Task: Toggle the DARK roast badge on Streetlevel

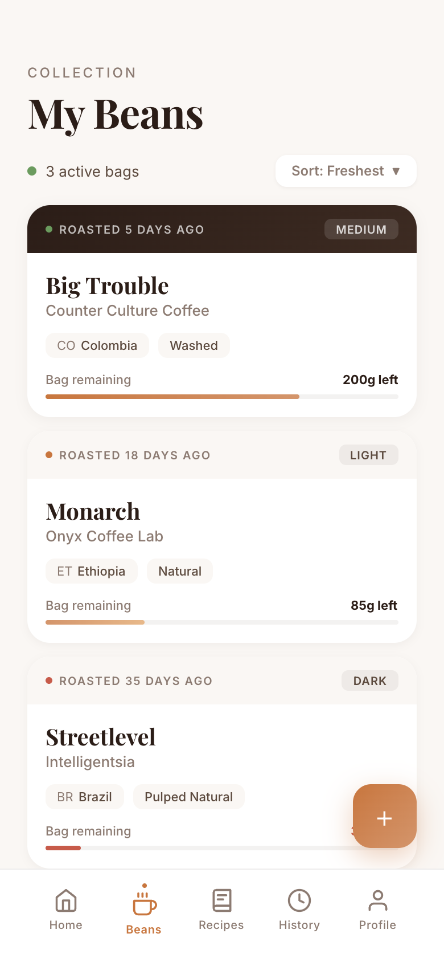Action: pyautogui.click(x=369, y=680)
